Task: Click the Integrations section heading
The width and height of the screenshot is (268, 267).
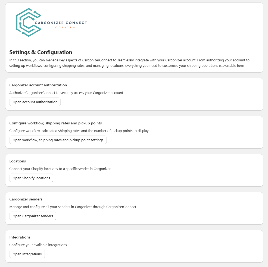Action: tap(20, 237)
